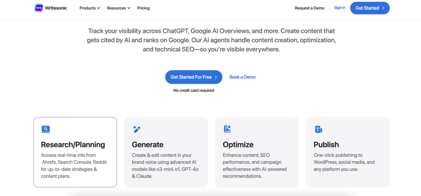Click the Generate magic pen icon
The width and height of the screenshot is (421, 196).
click(x=136, y=129)
